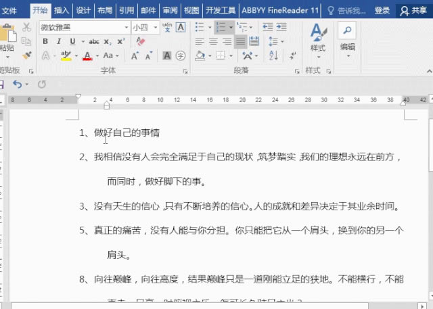Switch to the 布局 Layout tab
Image resolution: width=433 pixels, height=309 pixels.
(x=105, y=11)
